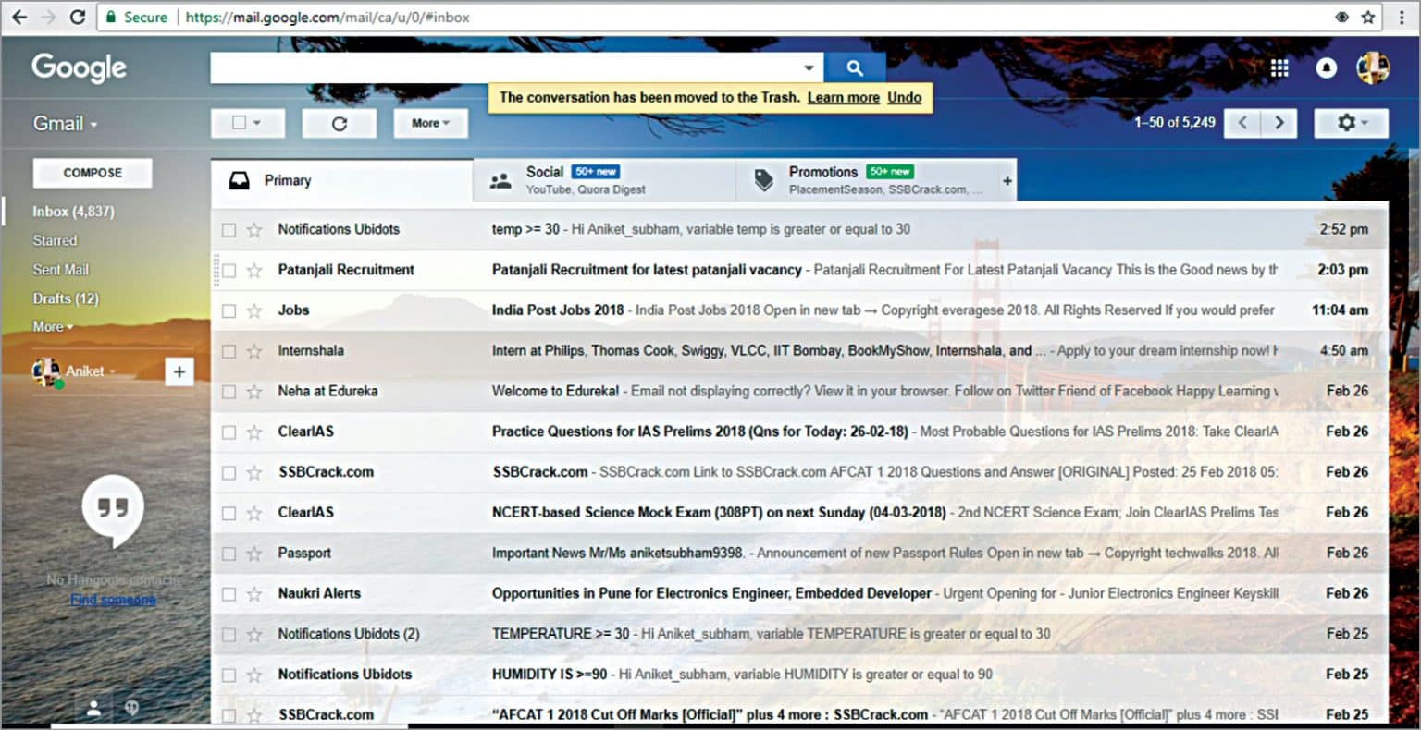Open the Google apps grid icon
Viewport: 1421px width, 730px height.
[1279, 67]
